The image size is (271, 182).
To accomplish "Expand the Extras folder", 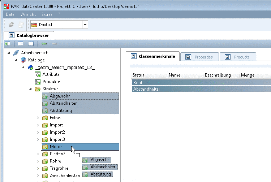I will pos(38,118).
